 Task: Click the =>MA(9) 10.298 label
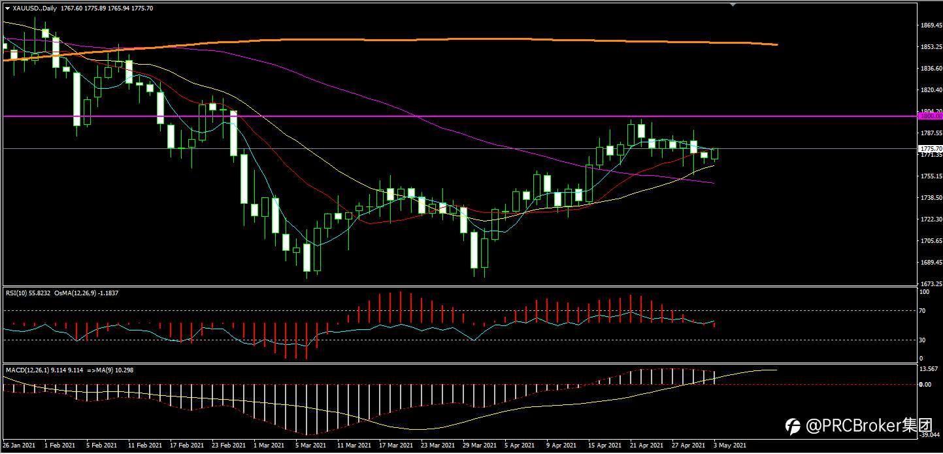tap(110, 370)
